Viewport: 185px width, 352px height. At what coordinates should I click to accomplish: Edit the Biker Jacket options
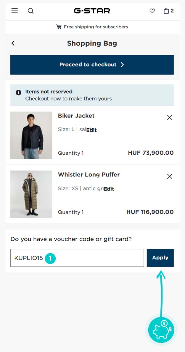[x=91, y=130]
